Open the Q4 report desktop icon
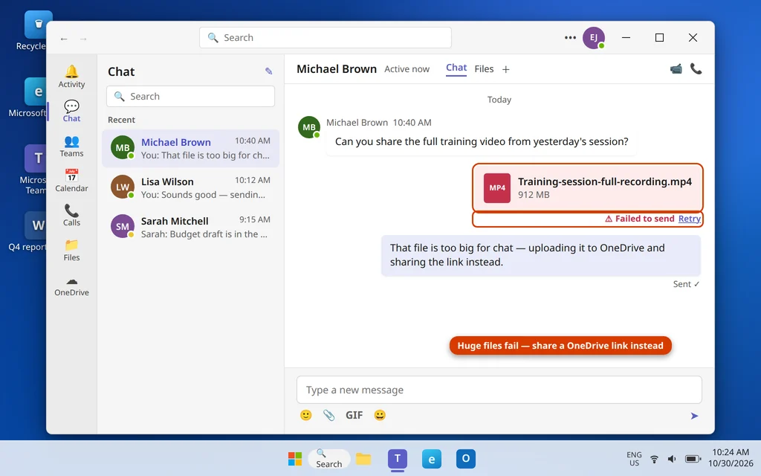Screen dimensions: 761x476 35,232
